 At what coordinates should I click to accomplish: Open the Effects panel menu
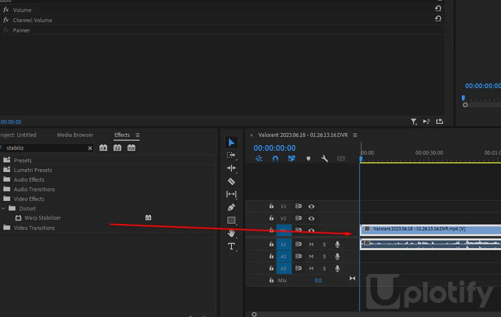coord(138,135)
